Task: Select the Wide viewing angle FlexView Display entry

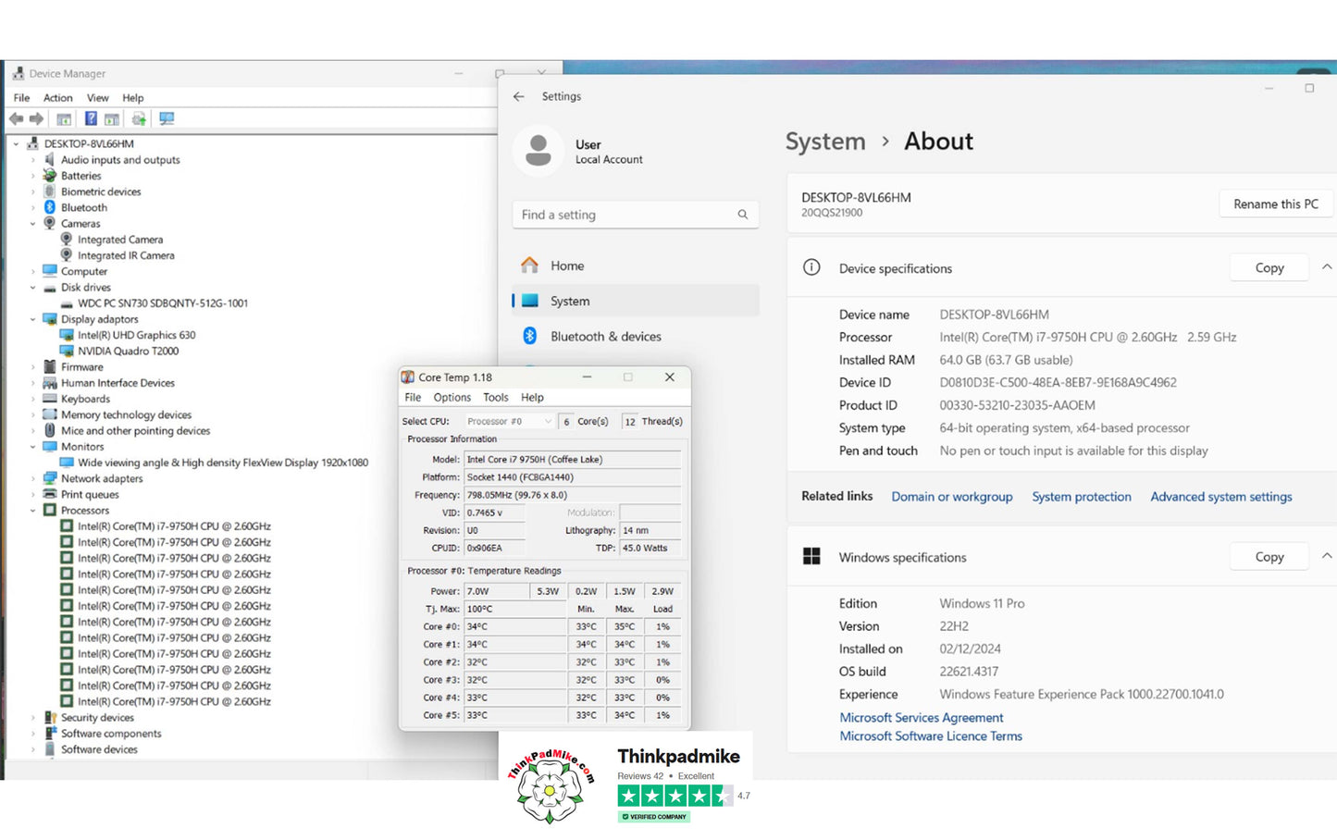Action: point(223,463)
